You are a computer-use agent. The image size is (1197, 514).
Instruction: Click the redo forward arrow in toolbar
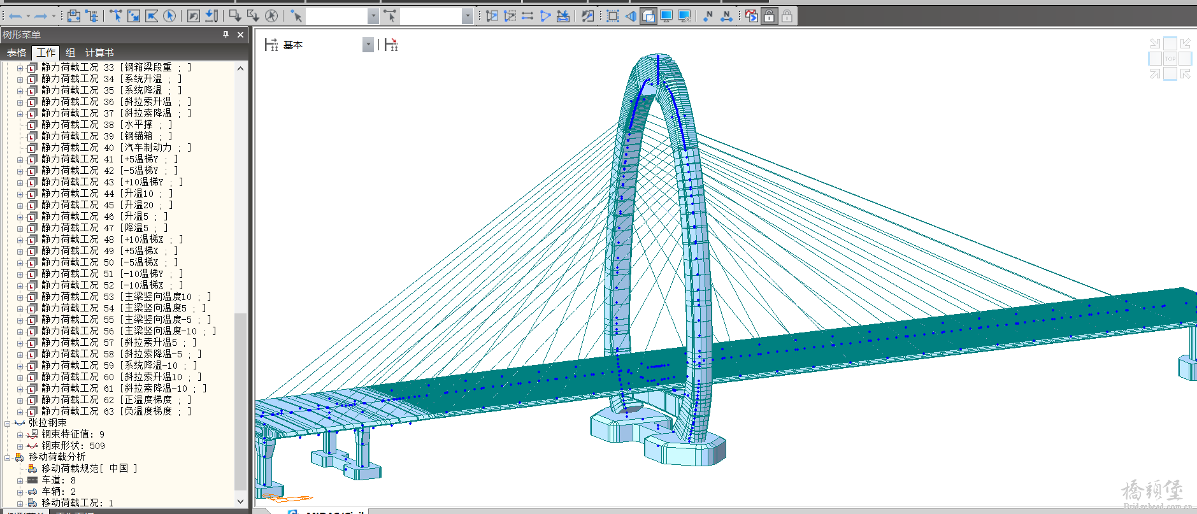coord(40,16)
